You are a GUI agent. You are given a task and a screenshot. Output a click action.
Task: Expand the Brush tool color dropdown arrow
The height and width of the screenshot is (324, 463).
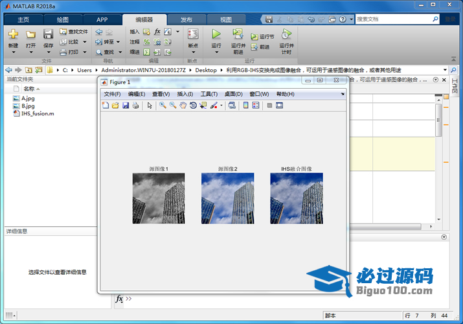click(221, 106)
